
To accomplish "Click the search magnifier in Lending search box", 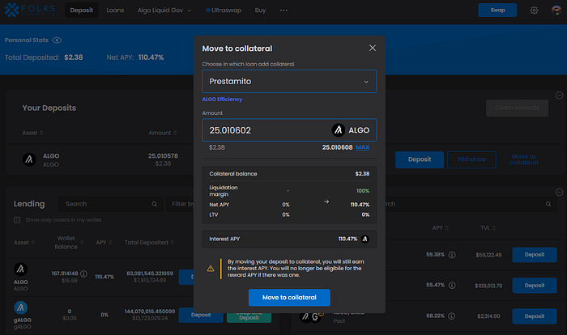I will pyautogui.click(x=155, y=204).
